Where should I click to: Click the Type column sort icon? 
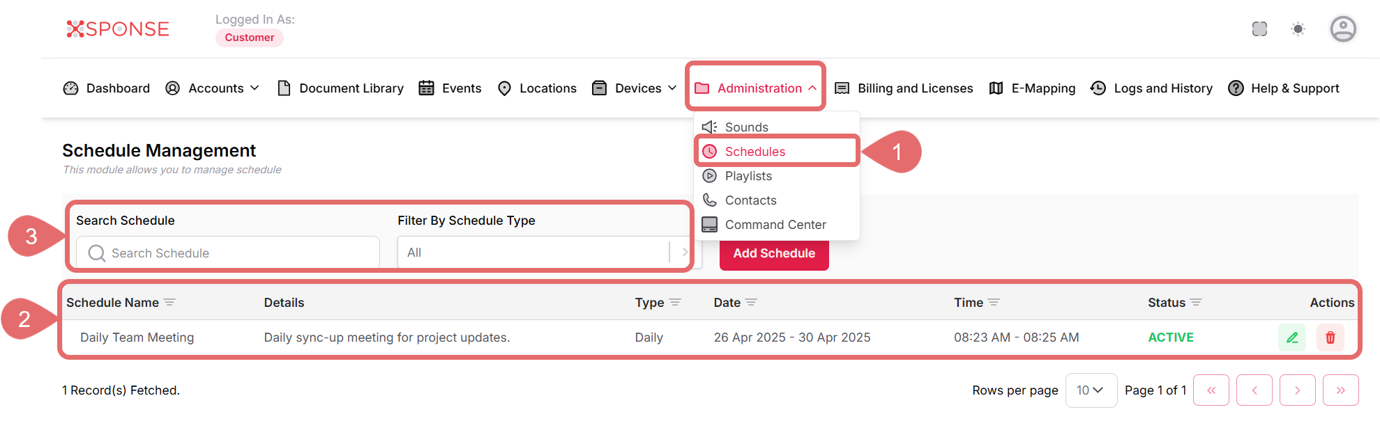pyautogui.click(x=674, y=303)
